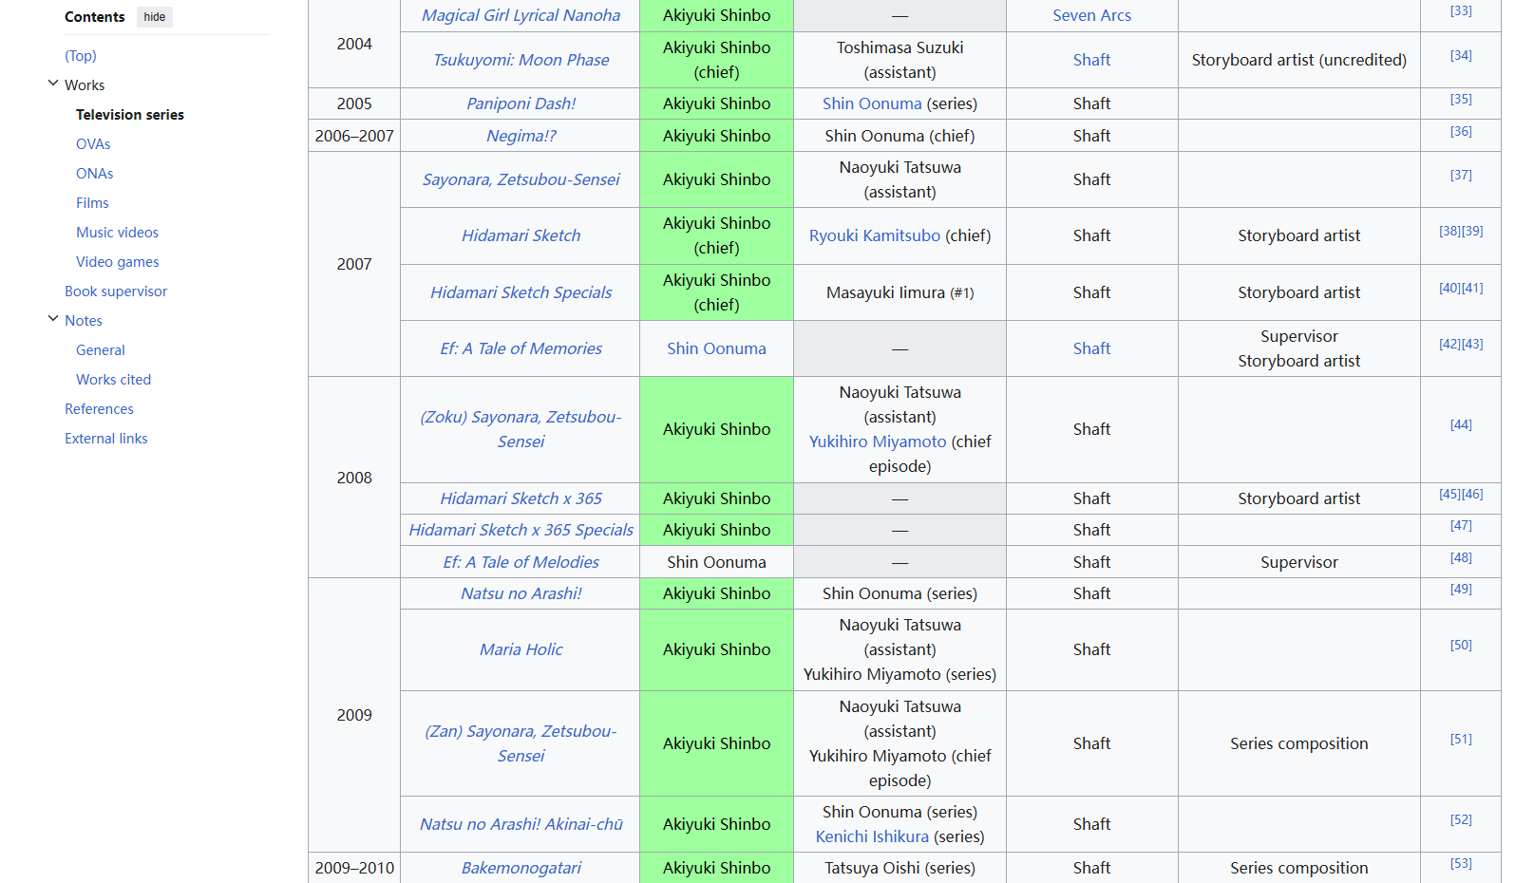Screen dimensions: 1534x883
Task: Follow citation [33]
Action: pyautogui.click(x=1461, y=10)
